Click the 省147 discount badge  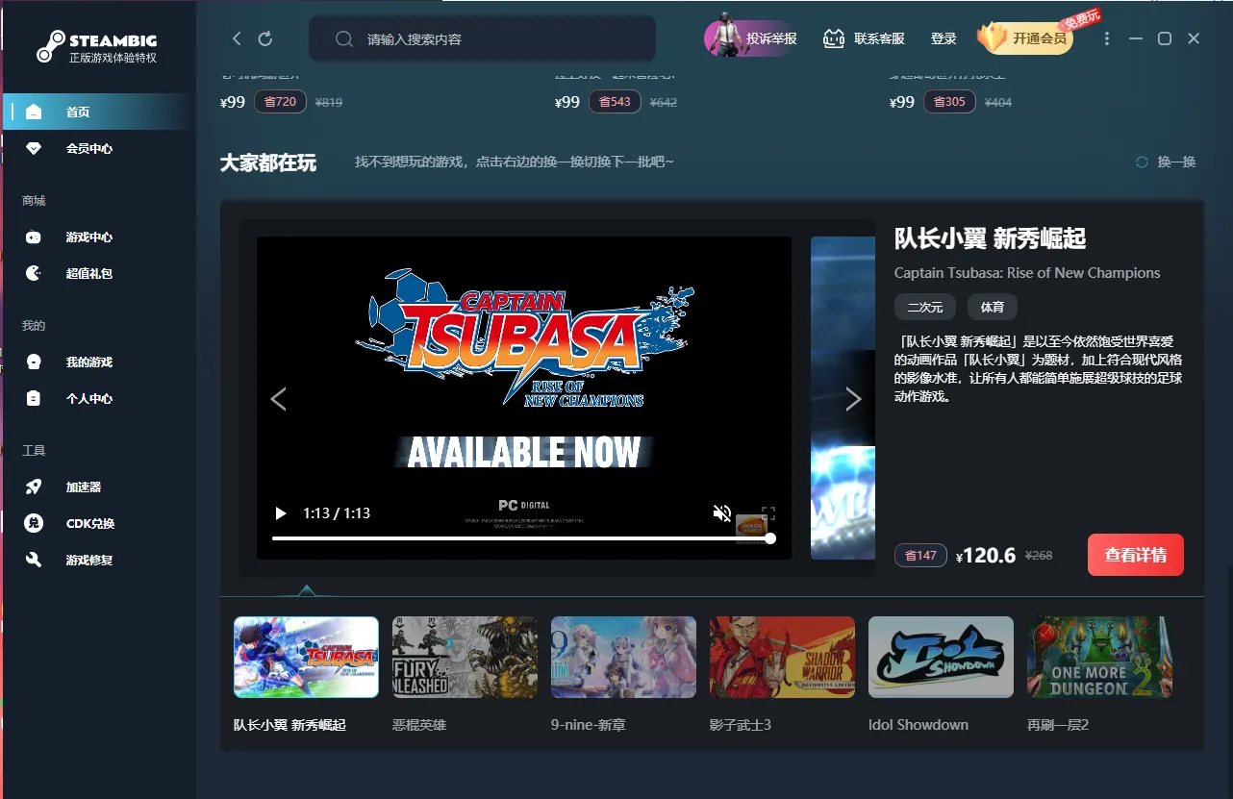(x=920, y=556)
